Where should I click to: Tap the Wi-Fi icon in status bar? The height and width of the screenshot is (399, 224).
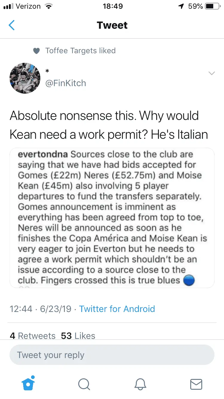[47, 6]
